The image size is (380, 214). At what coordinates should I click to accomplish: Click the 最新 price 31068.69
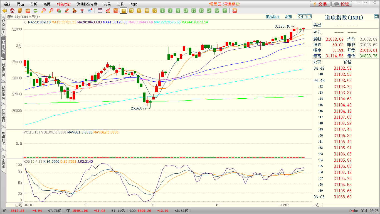335,39
